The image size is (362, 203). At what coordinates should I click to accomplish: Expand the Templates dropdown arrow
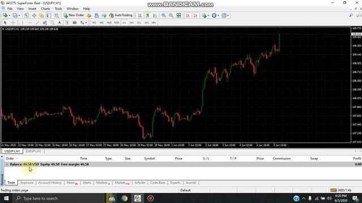pyautogui.click(x=228, y=16)
